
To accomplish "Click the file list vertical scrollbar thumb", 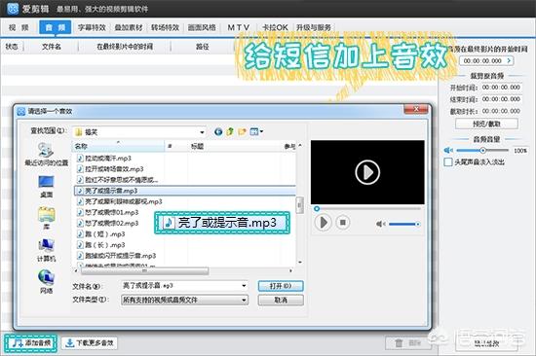I will (299, 205).
